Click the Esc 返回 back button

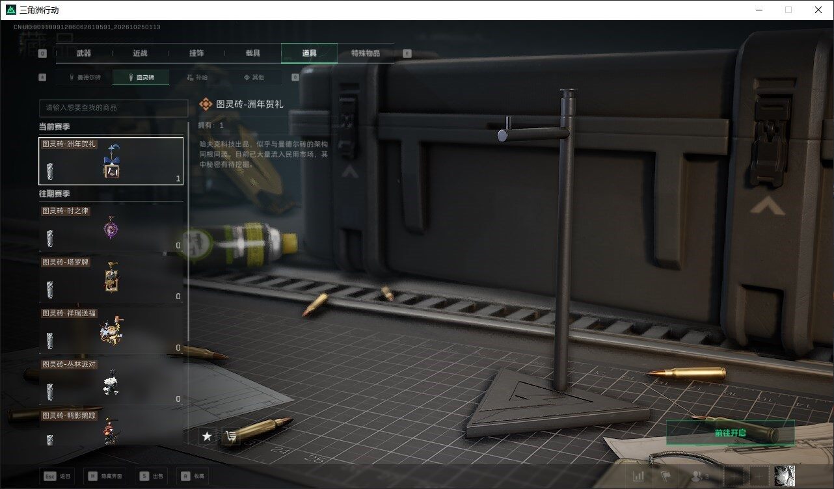57,476
